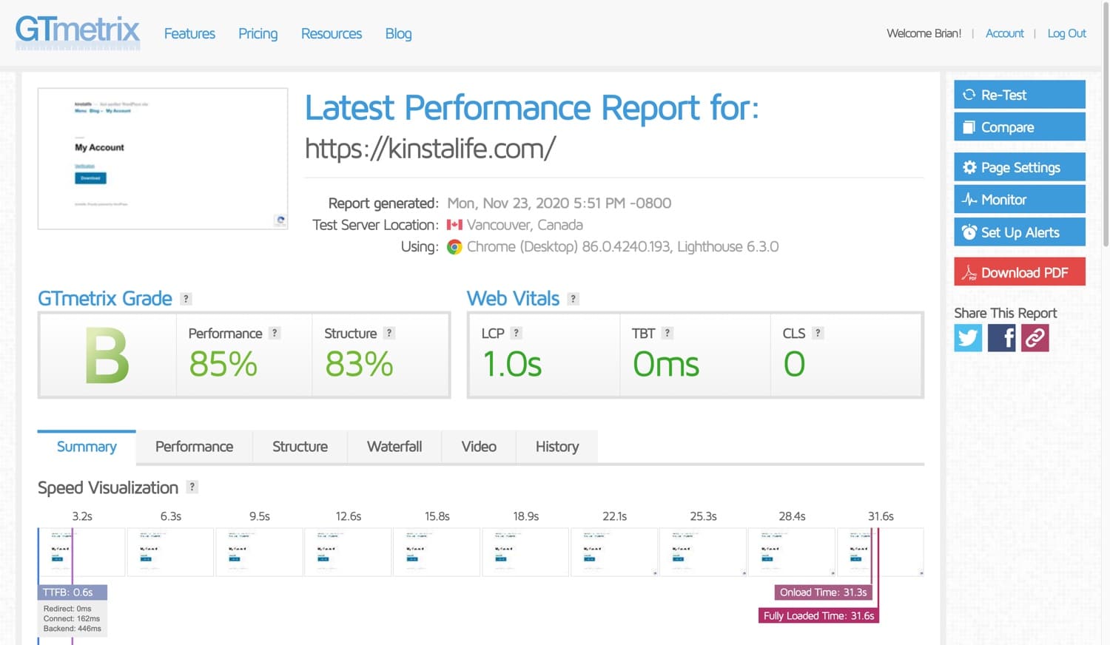Viewport: 1110px width, 645px height.
Task: Open the CLS help tooltip
Action: click(x=818, y=333)
